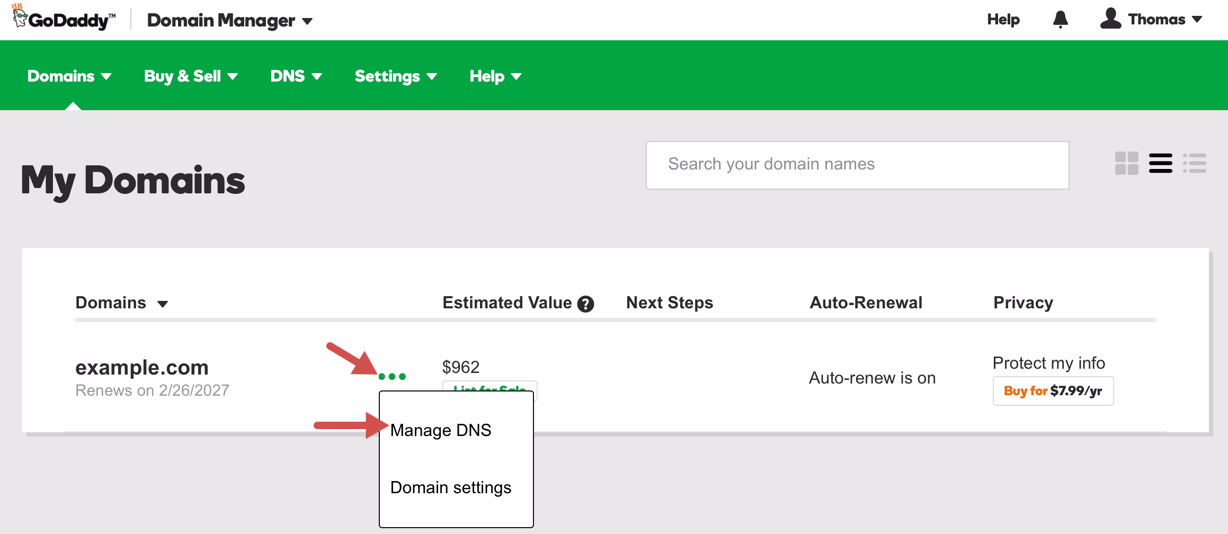Image resolution: width=1228 pixels, height=534 pixels.
Task: Expand the Domains menu in green bar
Action: (69, 76)
